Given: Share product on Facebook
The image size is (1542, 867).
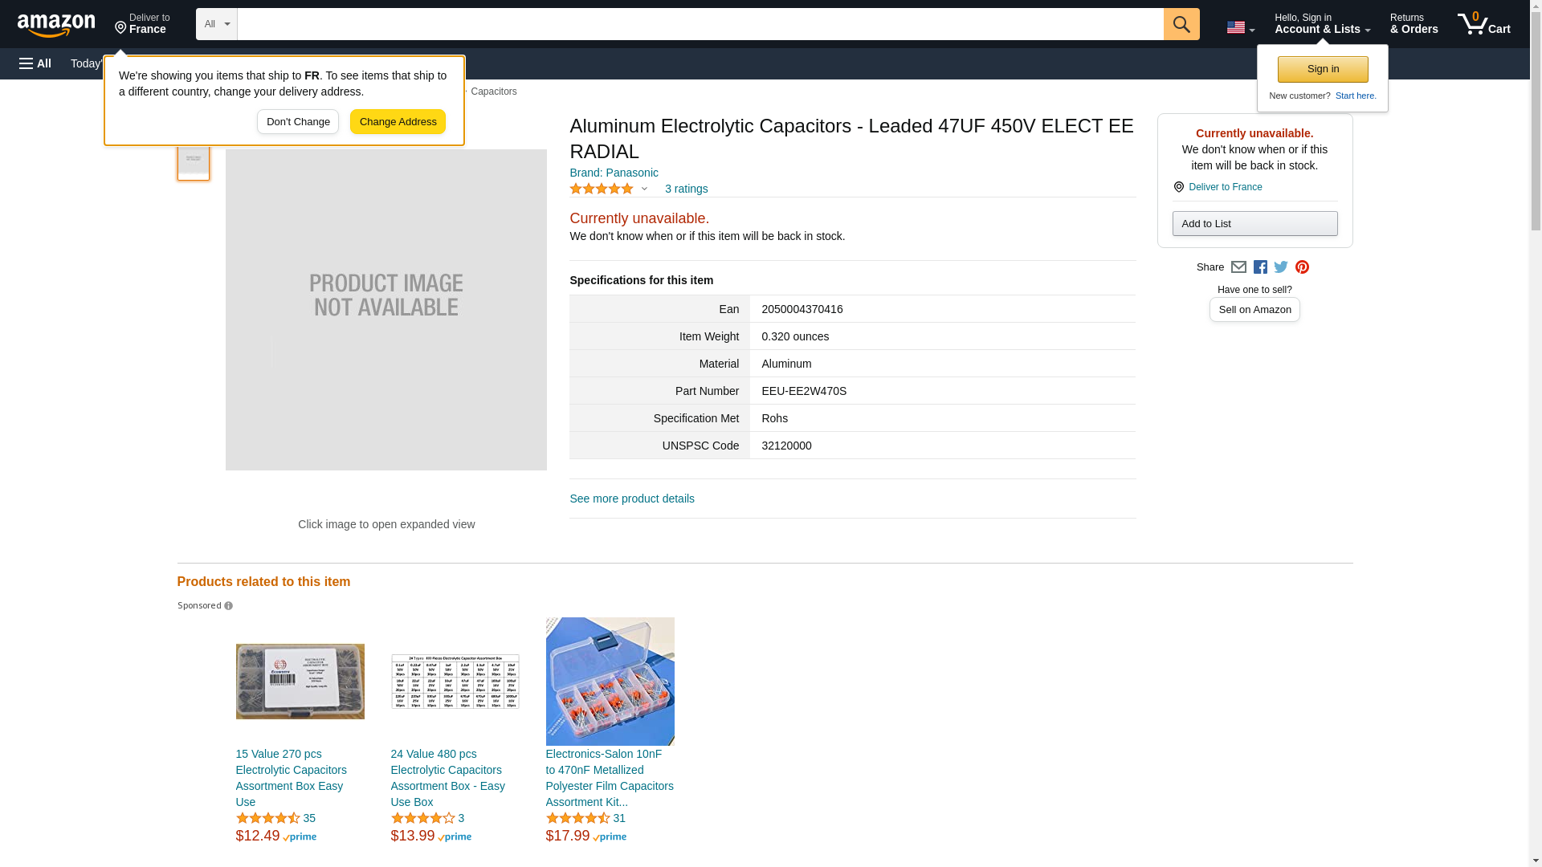Looking at the screenshot, I should 1260,267.
